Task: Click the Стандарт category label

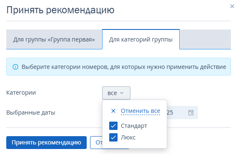Action: (134, 126)
